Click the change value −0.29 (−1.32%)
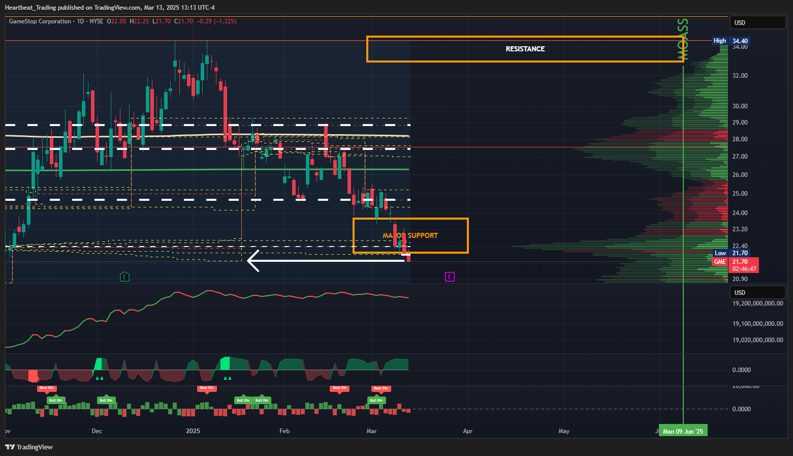 click(x=216, y=21)
